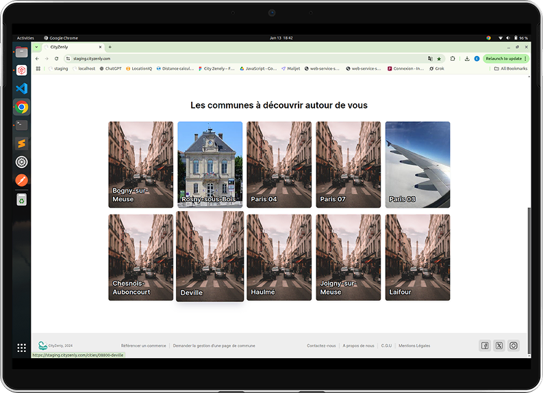Open the Files app in the dock

coord(21,52)
